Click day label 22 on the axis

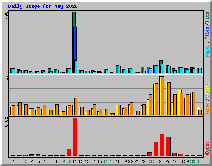point(143,161)
